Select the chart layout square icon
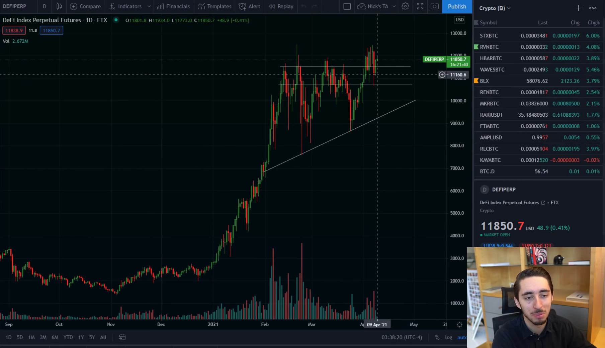605x348 pixels. pos(347,6)
